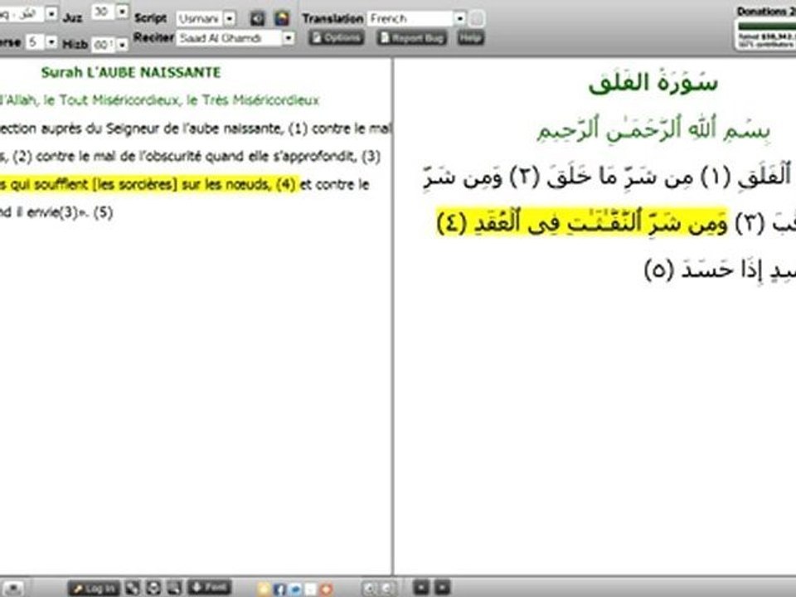Click the Surah L'AUBE NAISSANTE heading
796x597 pixels.
click(130, 73)
